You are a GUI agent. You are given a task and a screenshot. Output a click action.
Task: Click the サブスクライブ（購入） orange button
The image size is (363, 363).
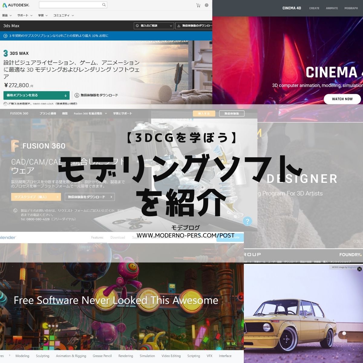pos(36,197)
